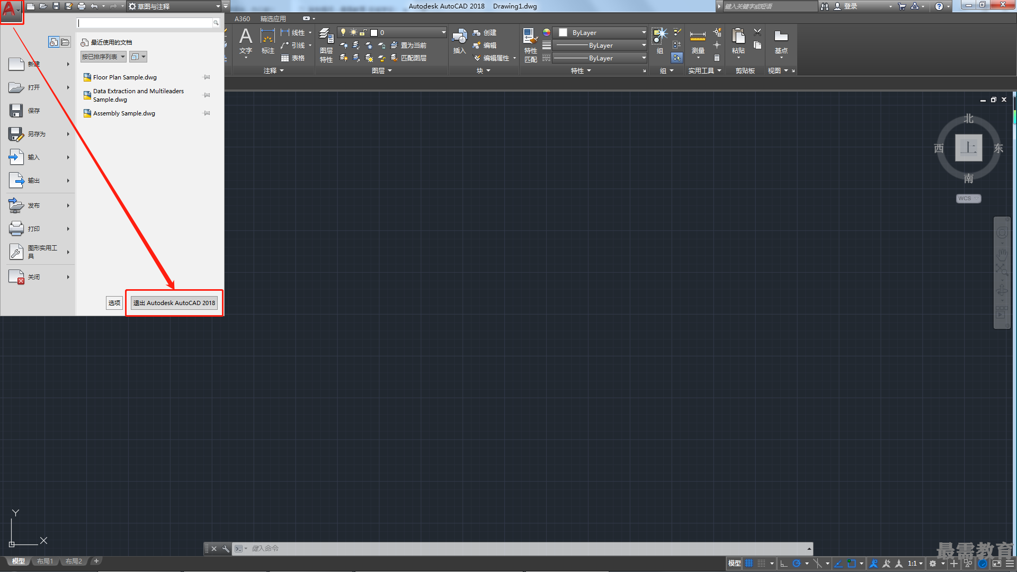Click the 登录 (Sign in) button
The width and height of the screenshot is (1017, 572).
point(846,6)
